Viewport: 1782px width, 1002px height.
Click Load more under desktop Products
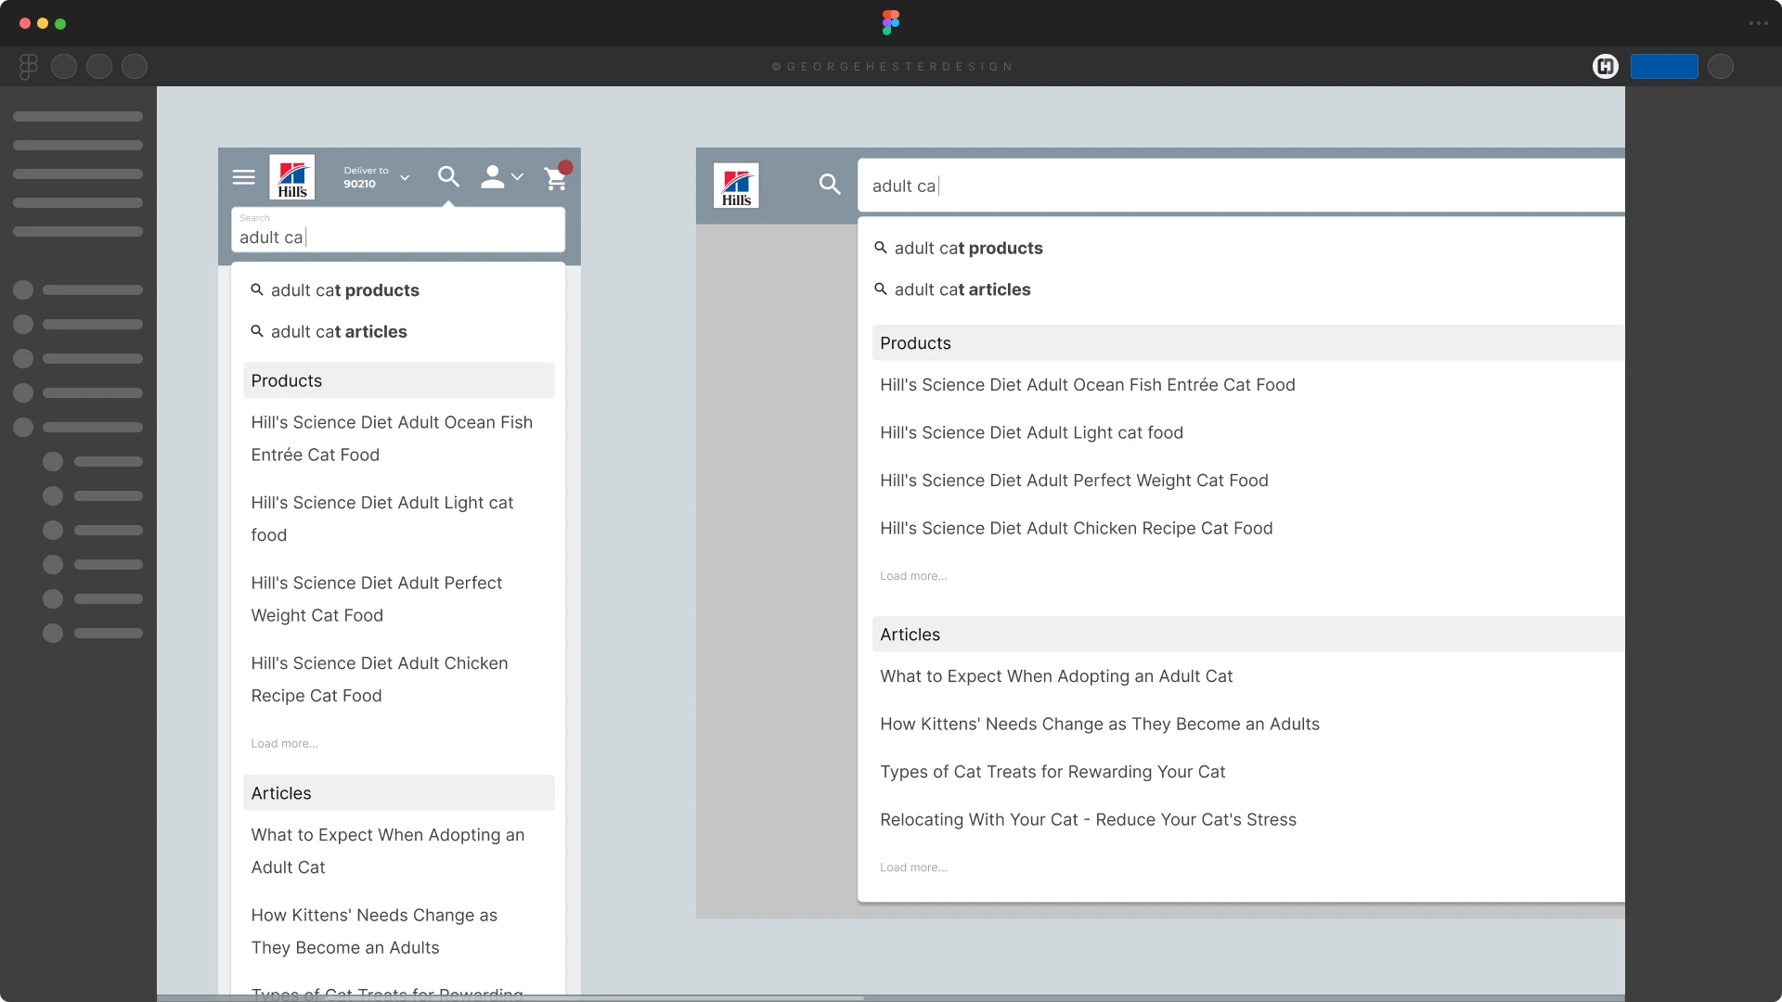click(913, 576)
